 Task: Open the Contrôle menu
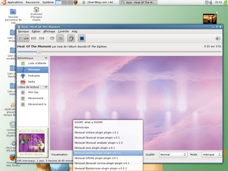tap(63, 32)
